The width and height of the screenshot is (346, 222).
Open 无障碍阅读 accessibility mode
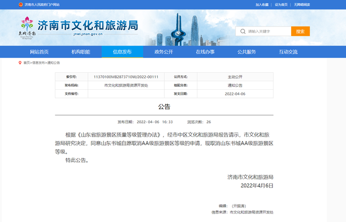click(302, 4)
